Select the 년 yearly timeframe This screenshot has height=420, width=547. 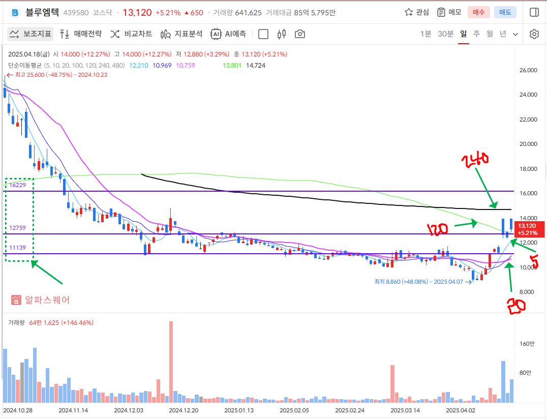click(x=503, y=34)
